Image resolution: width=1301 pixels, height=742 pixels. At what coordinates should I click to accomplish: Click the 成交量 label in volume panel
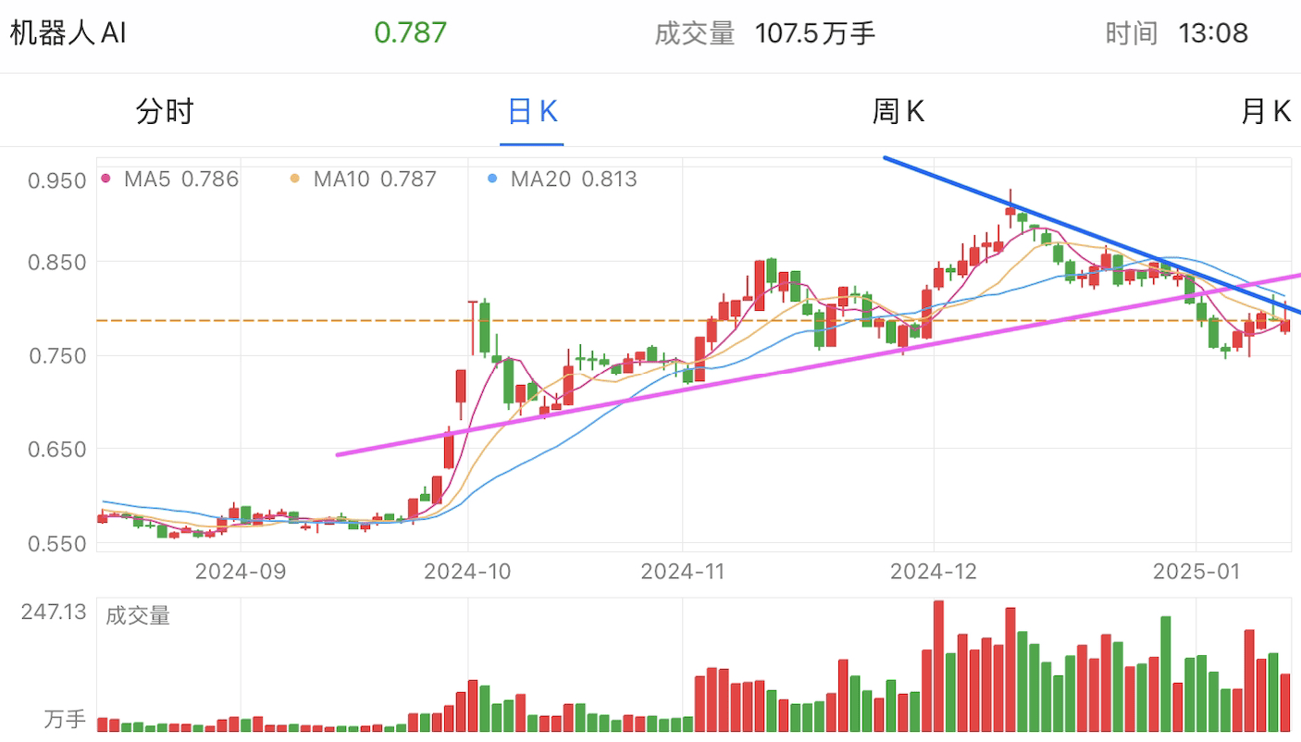click(138, 615)
